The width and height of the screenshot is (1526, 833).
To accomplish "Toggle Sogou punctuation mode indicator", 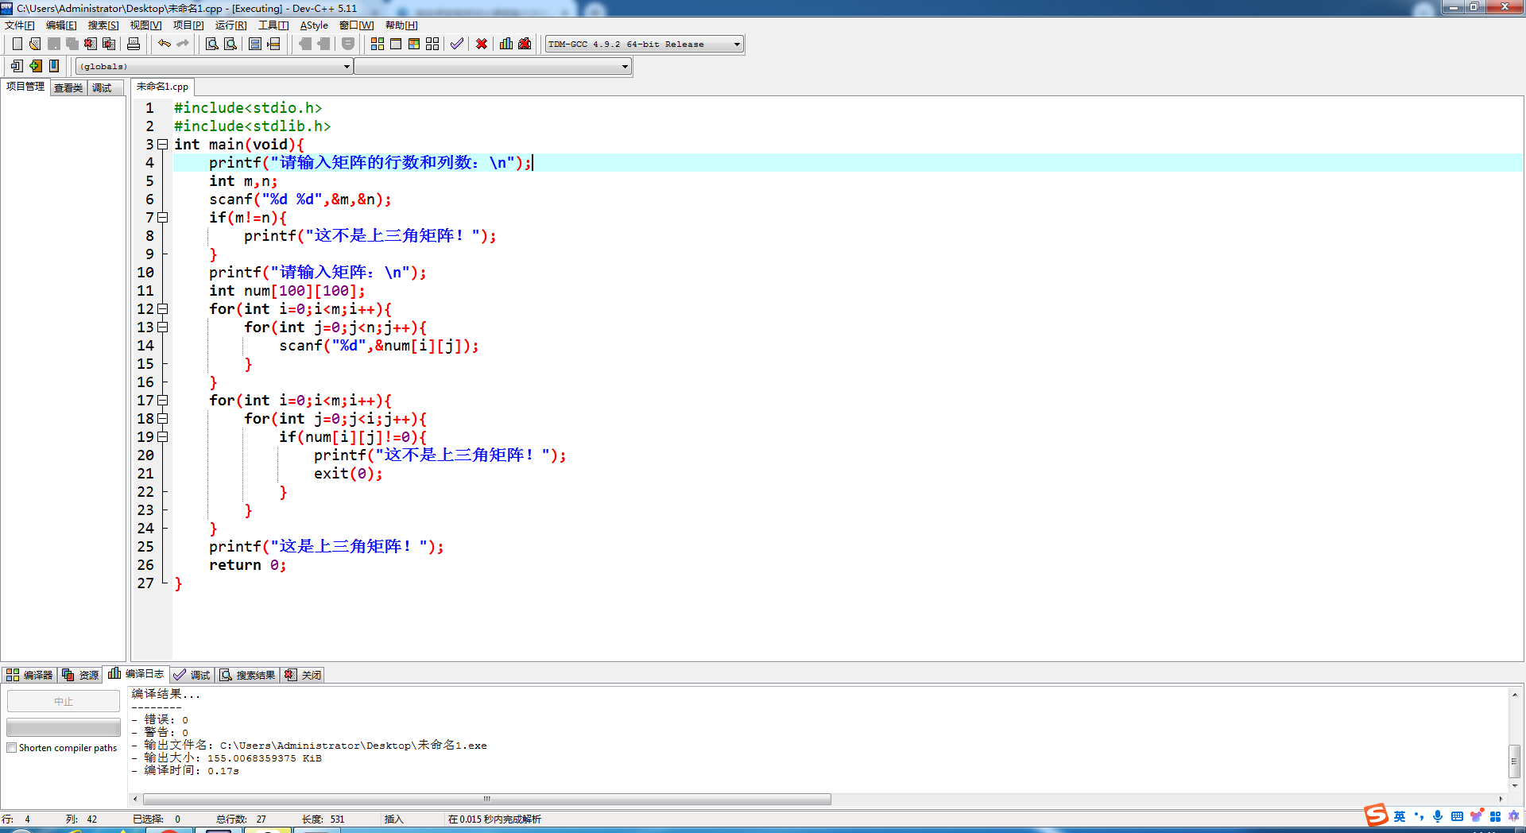I will (x=1419, y=816).
